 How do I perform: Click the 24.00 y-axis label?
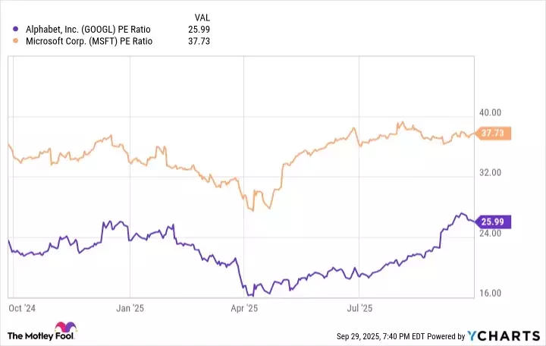click(x=492, y=234)
